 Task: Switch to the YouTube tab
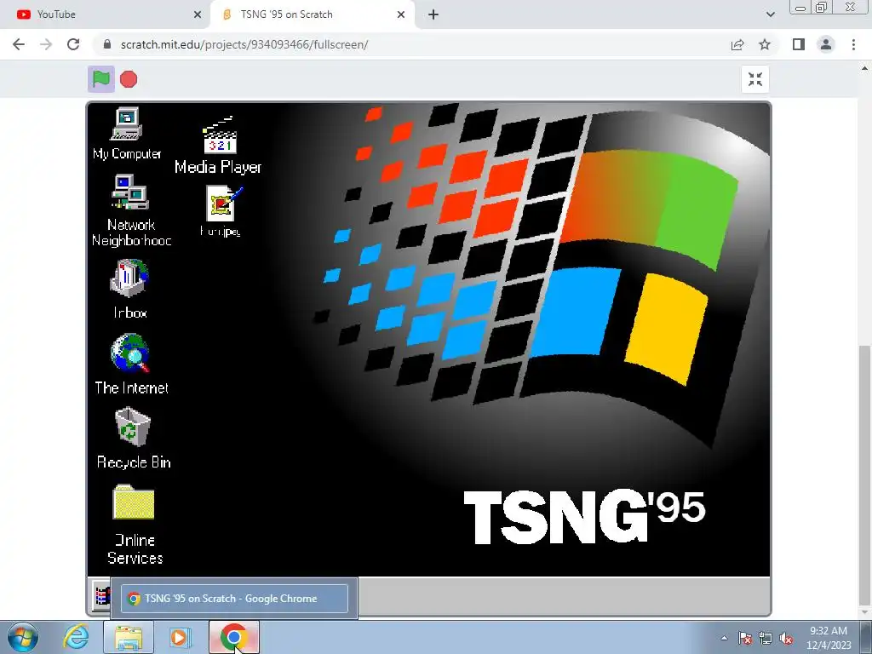pyautogui.click(x=105, y=14)
